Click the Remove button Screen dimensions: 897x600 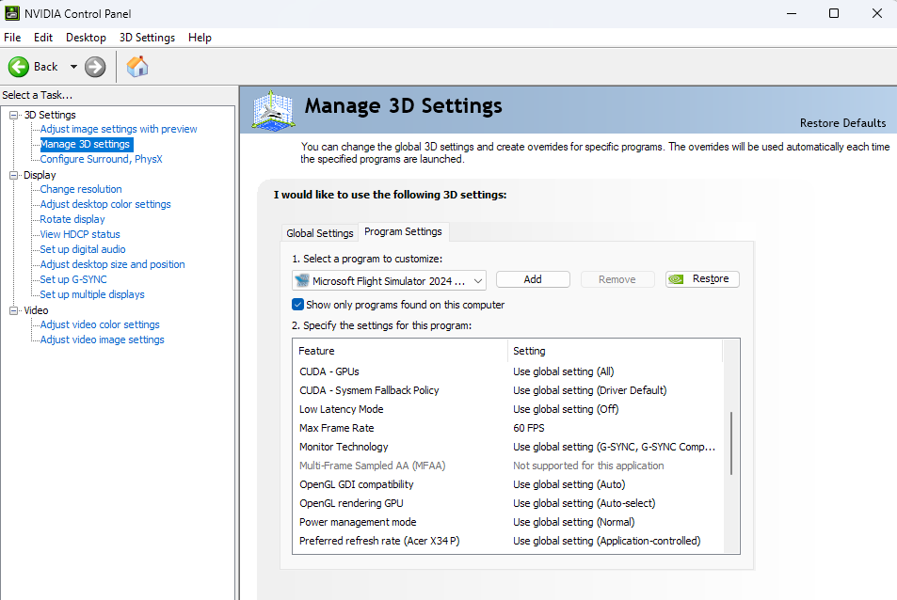coord(617,279)
